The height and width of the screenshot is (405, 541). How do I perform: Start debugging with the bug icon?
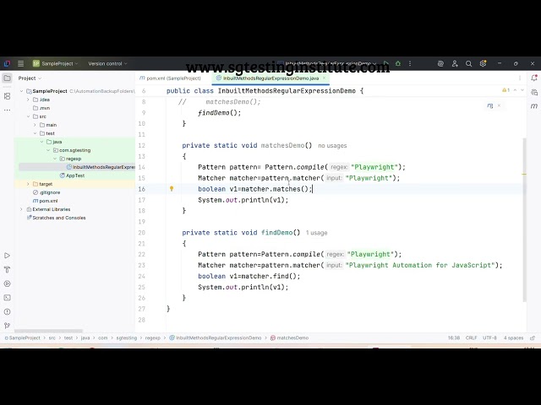click(x=398, y=63)
